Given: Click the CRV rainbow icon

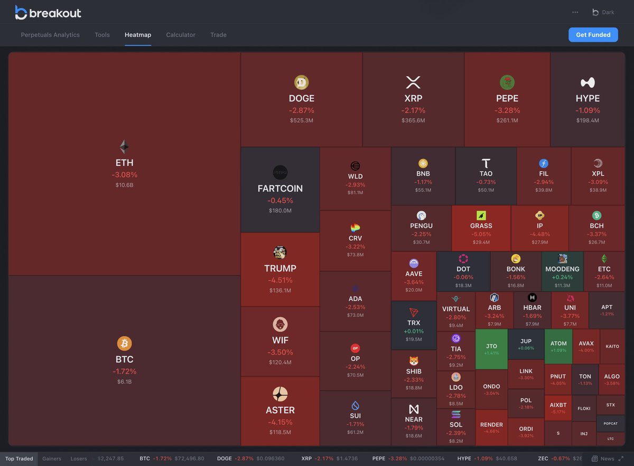Looking at the screenshot, I should 355,228.
